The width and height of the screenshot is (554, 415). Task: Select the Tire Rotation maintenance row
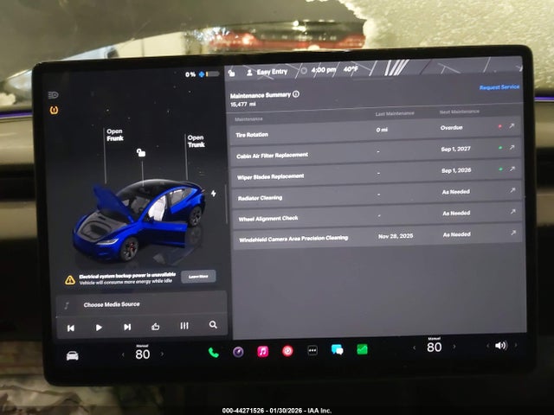375,131
